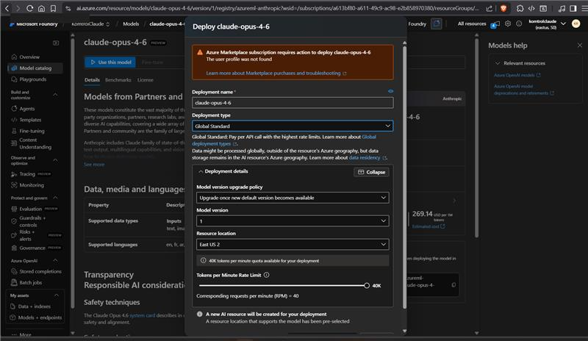
Task: Open Guardrails + controls in sidebar
Action: click(x=32, y=221)
